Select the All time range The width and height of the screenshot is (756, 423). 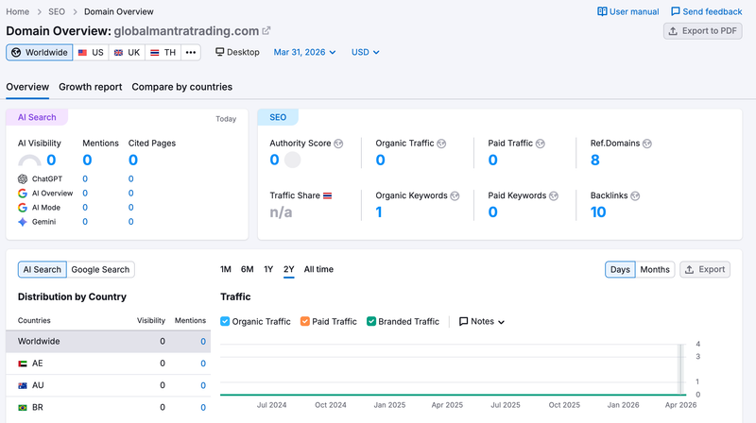point(318,269)
